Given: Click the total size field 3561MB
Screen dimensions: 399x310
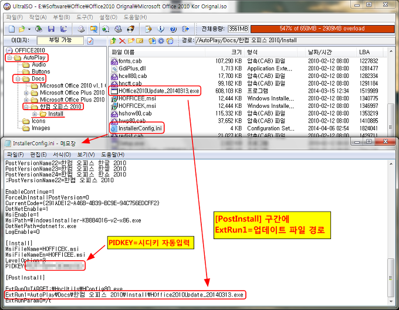Looking at the screenshot, I should (238, 29).
